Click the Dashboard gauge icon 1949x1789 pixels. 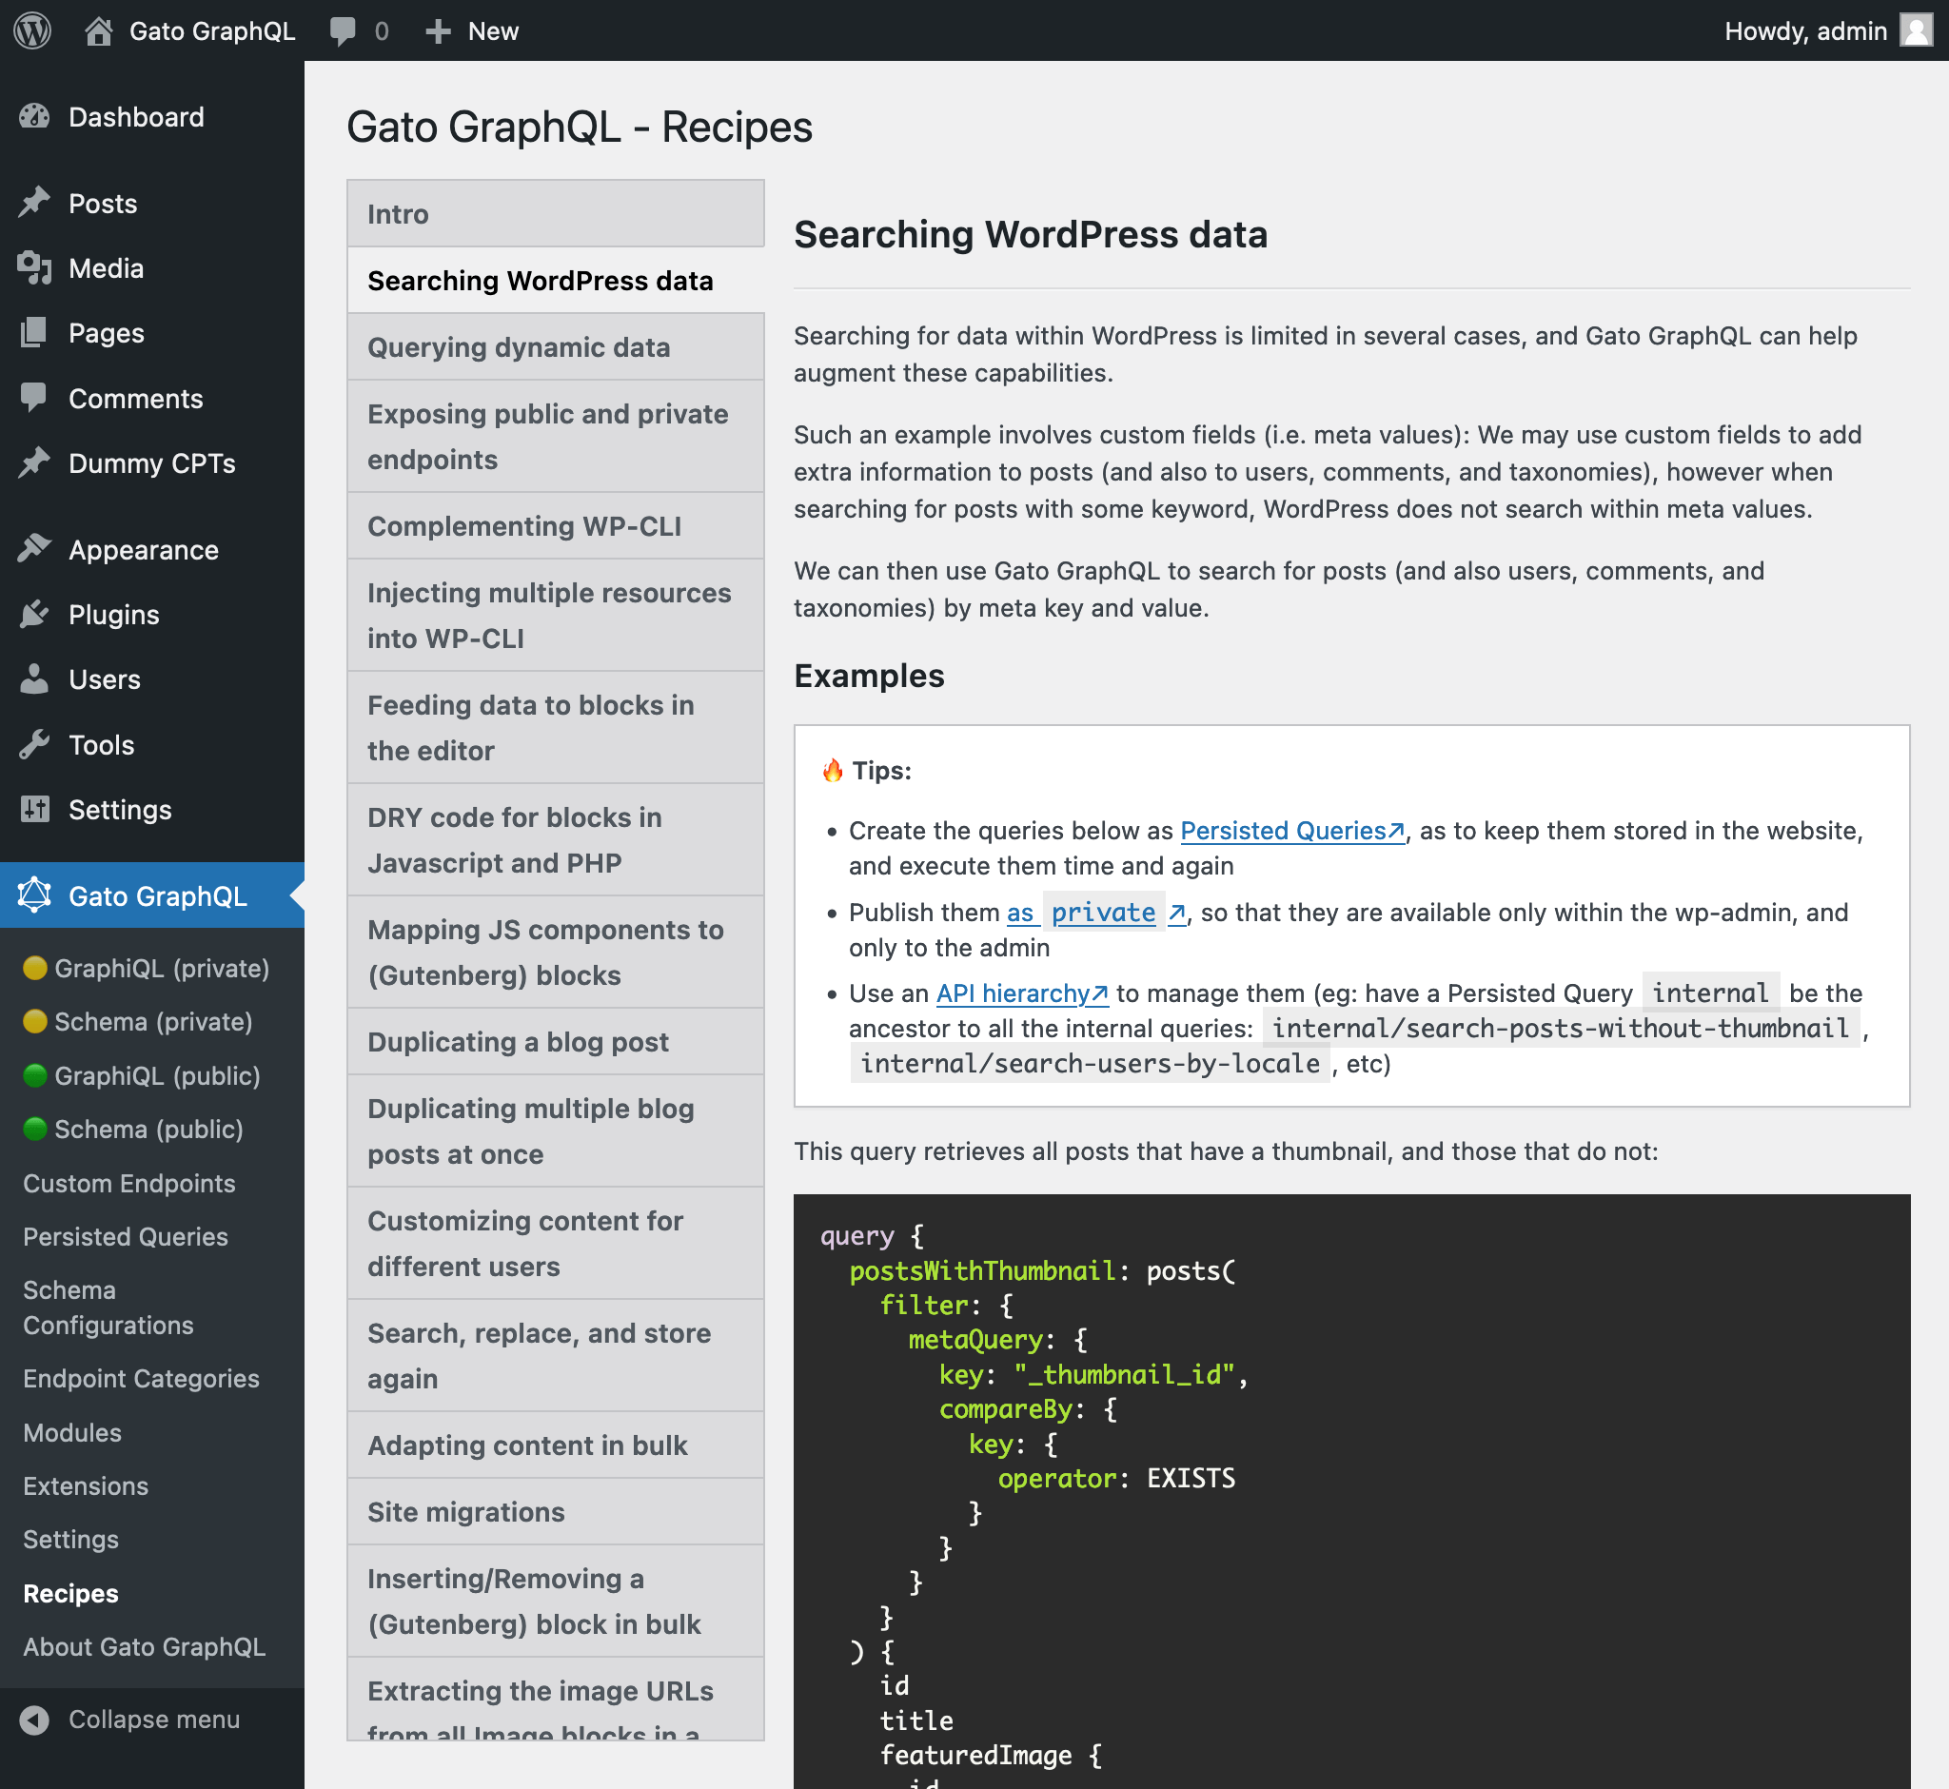[x=35, y=117]
